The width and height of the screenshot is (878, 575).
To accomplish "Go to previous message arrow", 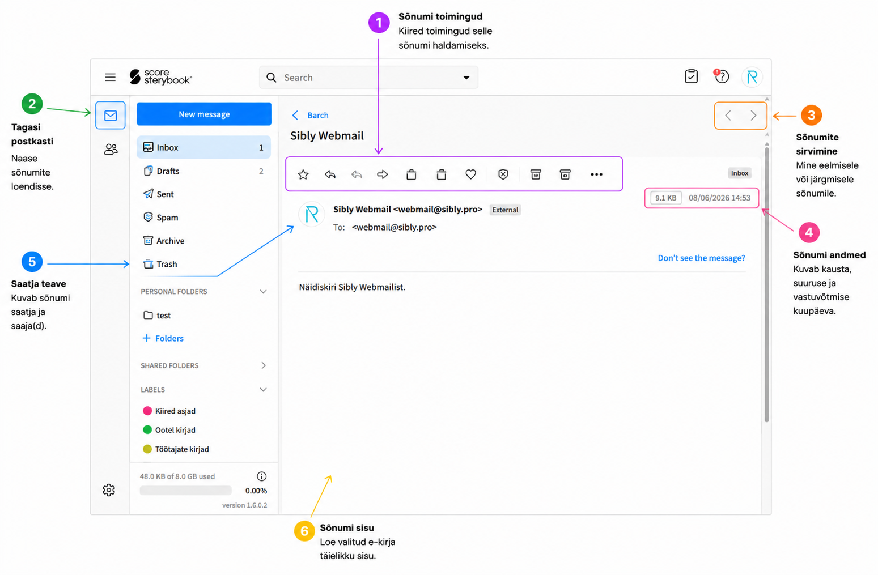I will (728, 116).
